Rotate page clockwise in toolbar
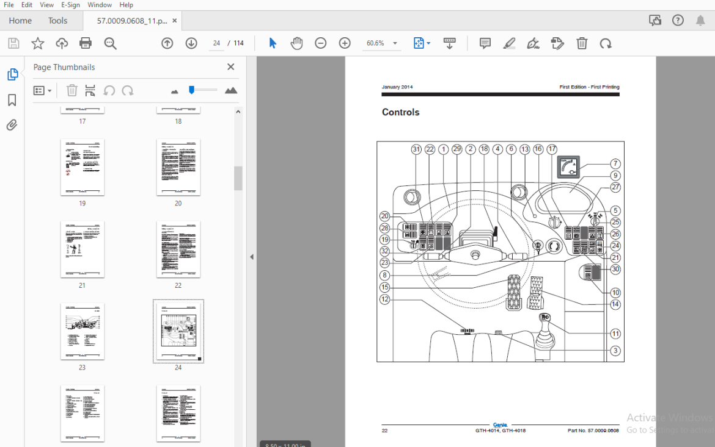The width and height of the screenshot is (715, 447). tap(606, 43)
